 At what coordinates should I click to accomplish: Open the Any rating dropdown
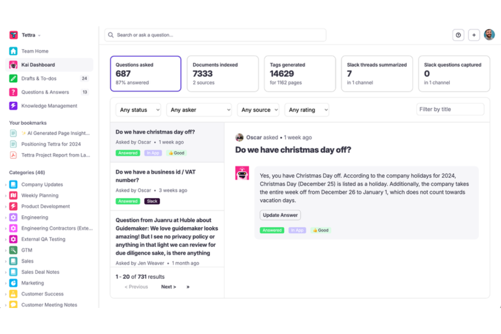coord(306,110)
